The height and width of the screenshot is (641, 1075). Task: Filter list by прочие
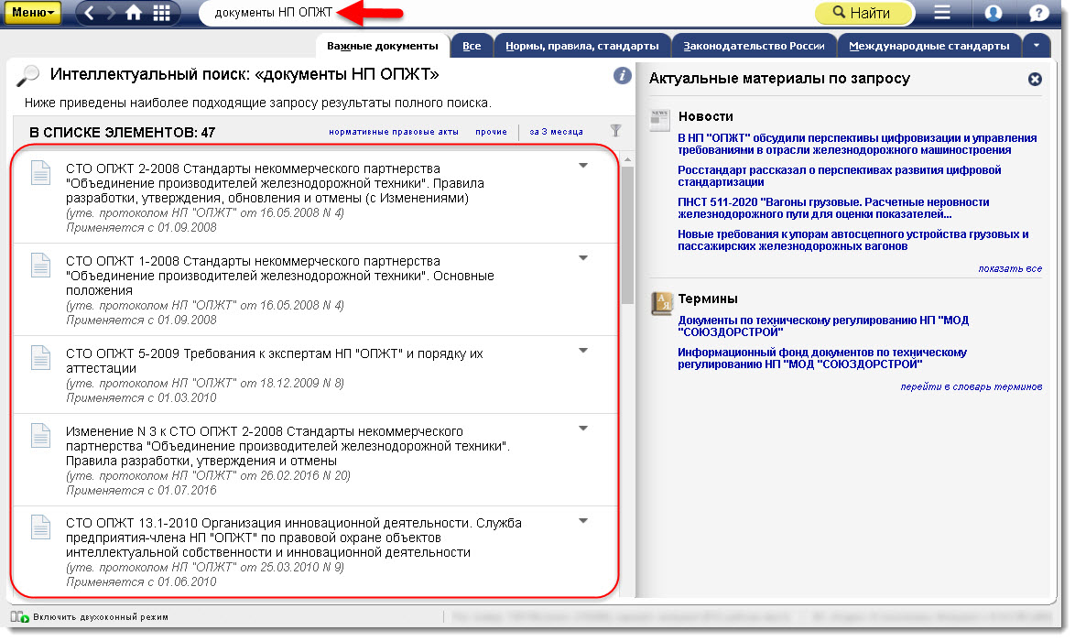coord(491,132)
